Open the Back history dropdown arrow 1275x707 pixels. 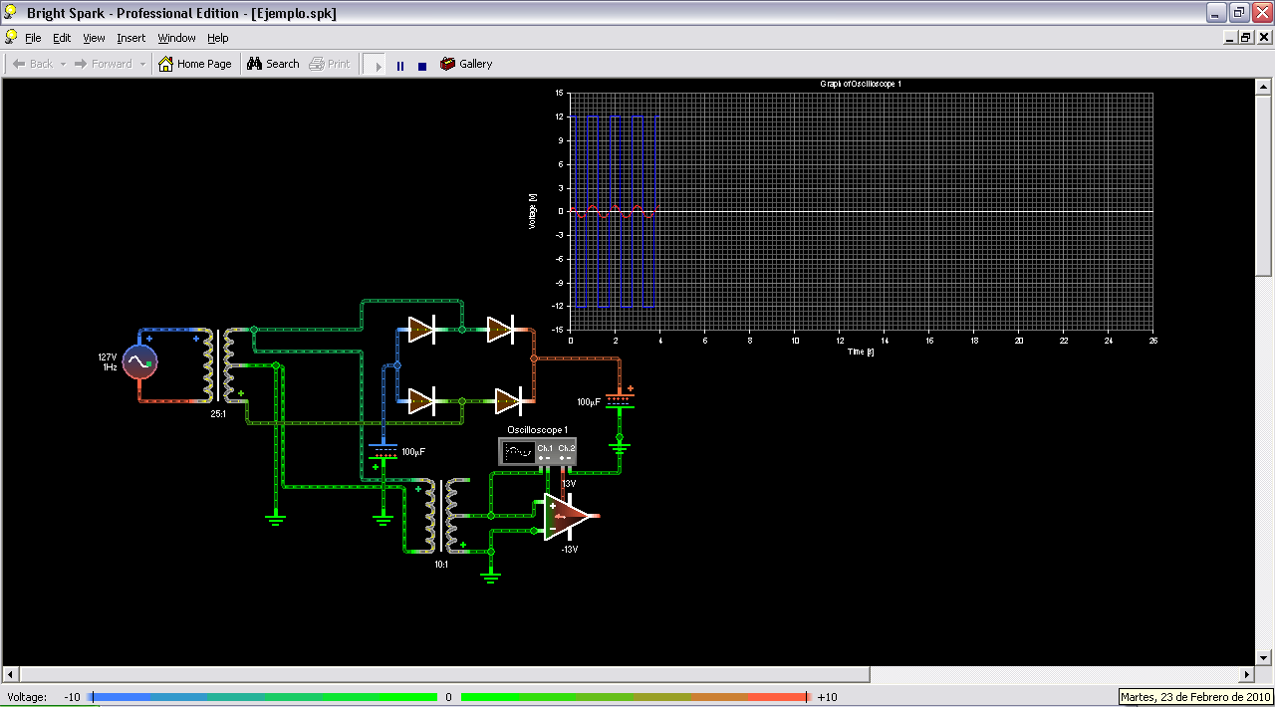tap(62, 63)
